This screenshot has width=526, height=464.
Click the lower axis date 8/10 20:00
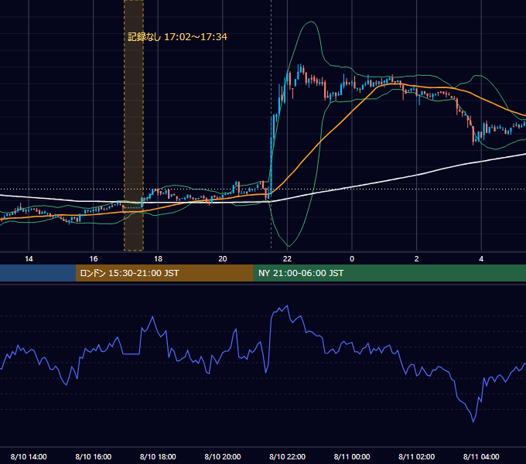223,456
